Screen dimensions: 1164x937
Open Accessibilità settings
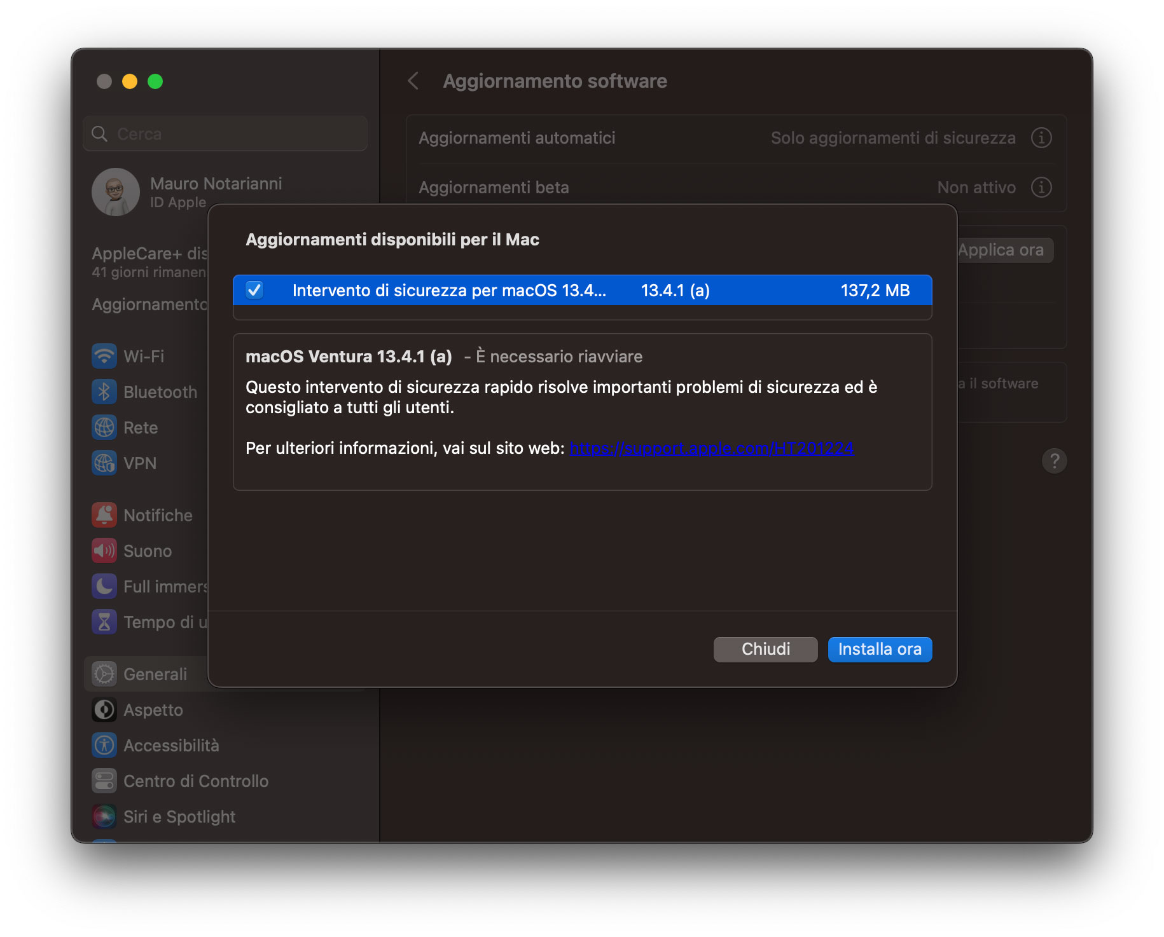coord(104,745)
